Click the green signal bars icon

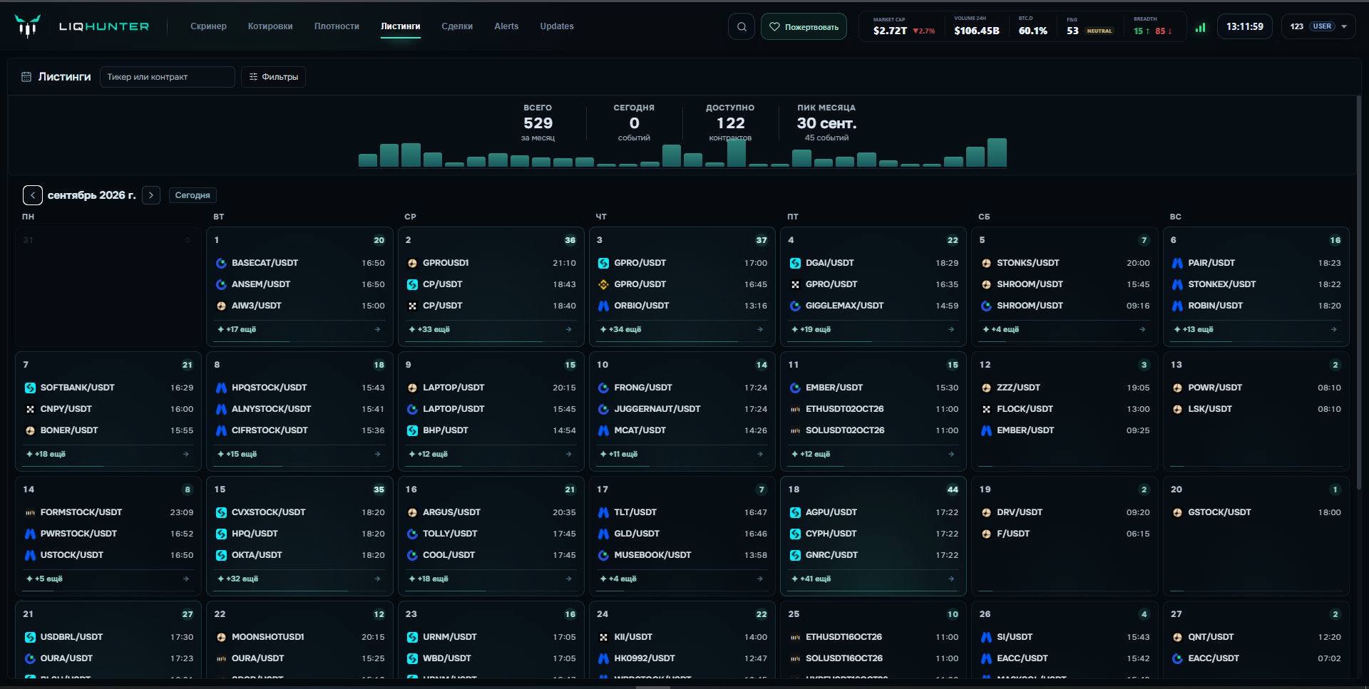click(x=1201, y=27)
